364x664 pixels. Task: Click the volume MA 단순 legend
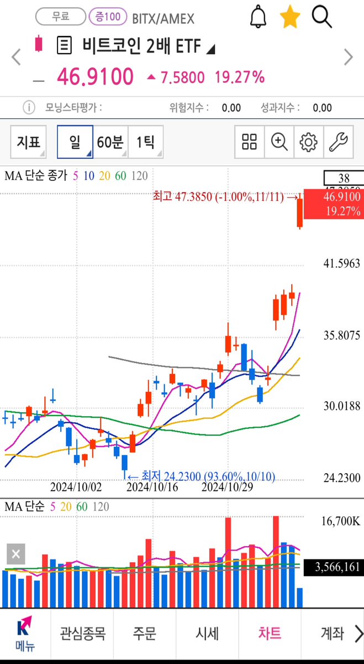pos(25,506)
